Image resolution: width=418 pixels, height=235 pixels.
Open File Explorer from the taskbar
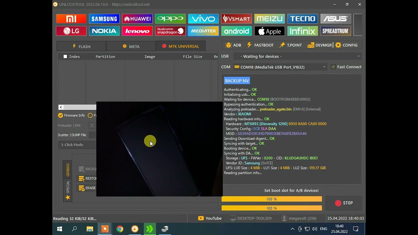(x=90, y=229)
